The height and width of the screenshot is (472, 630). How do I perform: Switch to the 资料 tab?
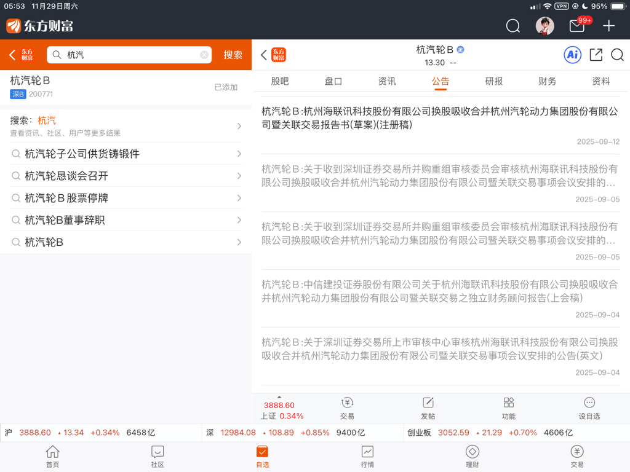click(600, 82)
